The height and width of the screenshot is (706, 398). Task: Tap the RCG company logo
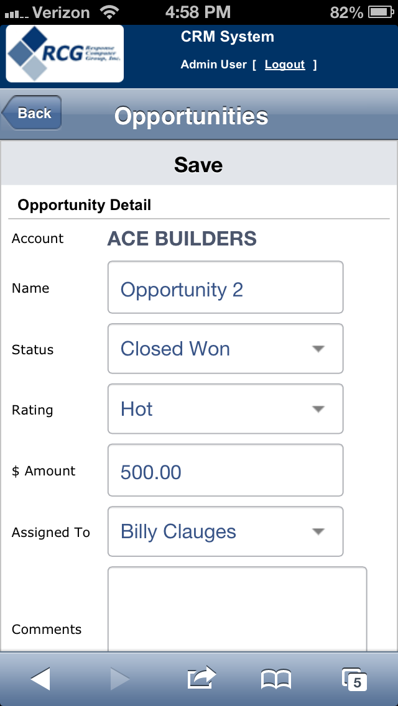tap(65, 53)
